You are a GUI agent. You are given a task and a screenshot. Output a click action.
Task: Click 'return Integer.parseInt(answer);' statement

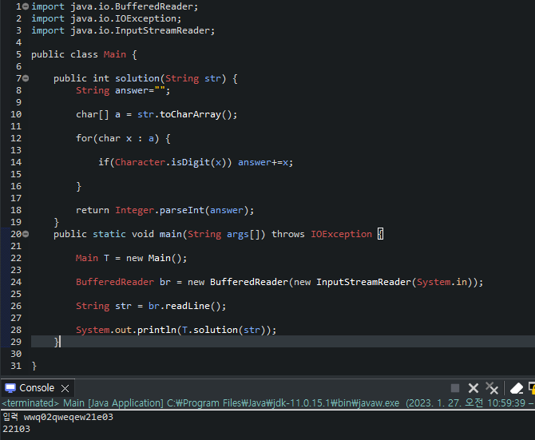click(164, 210)
